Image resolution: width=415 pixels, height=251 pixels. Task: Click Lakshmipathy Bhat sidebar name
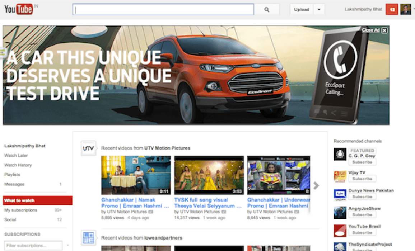(x=25, y=146)
